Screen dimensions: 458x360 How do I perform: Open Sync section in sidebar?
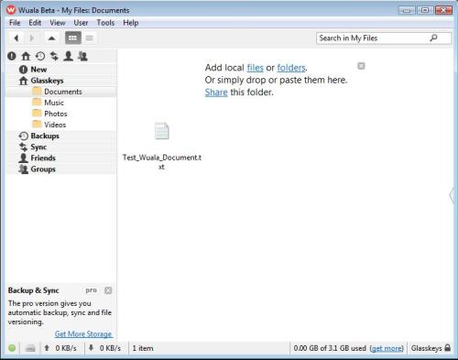(61, 147)
